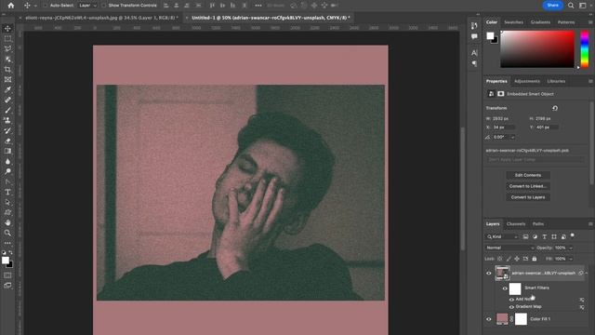Viewport: 595px width, 335px height.
Task: Select the Crop tool
Action: [x=7, y=70]
